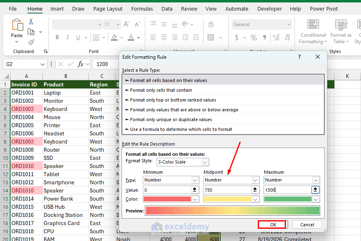Open the Conditional Formatting dropdown
Image resolution: width=361 pixels, height=241 pixels.
coord(313,31)
